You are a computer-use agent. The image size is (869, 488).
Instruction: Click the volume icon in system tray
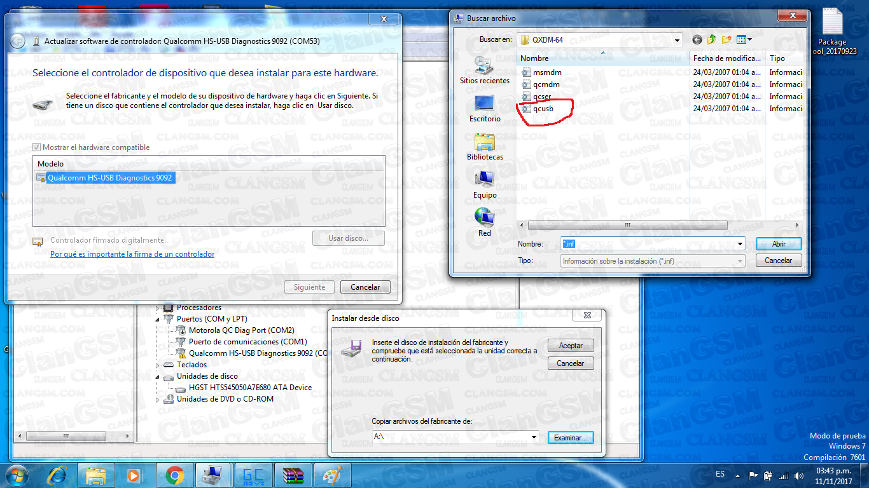point(798,475)
